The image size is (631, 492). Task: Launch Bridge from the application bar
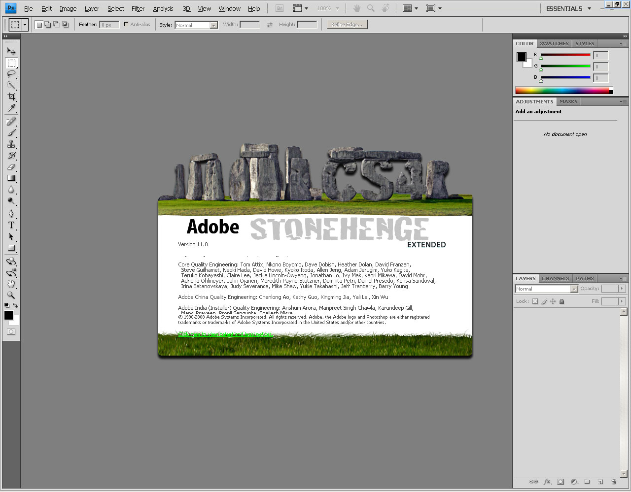(x=280, y=8)
